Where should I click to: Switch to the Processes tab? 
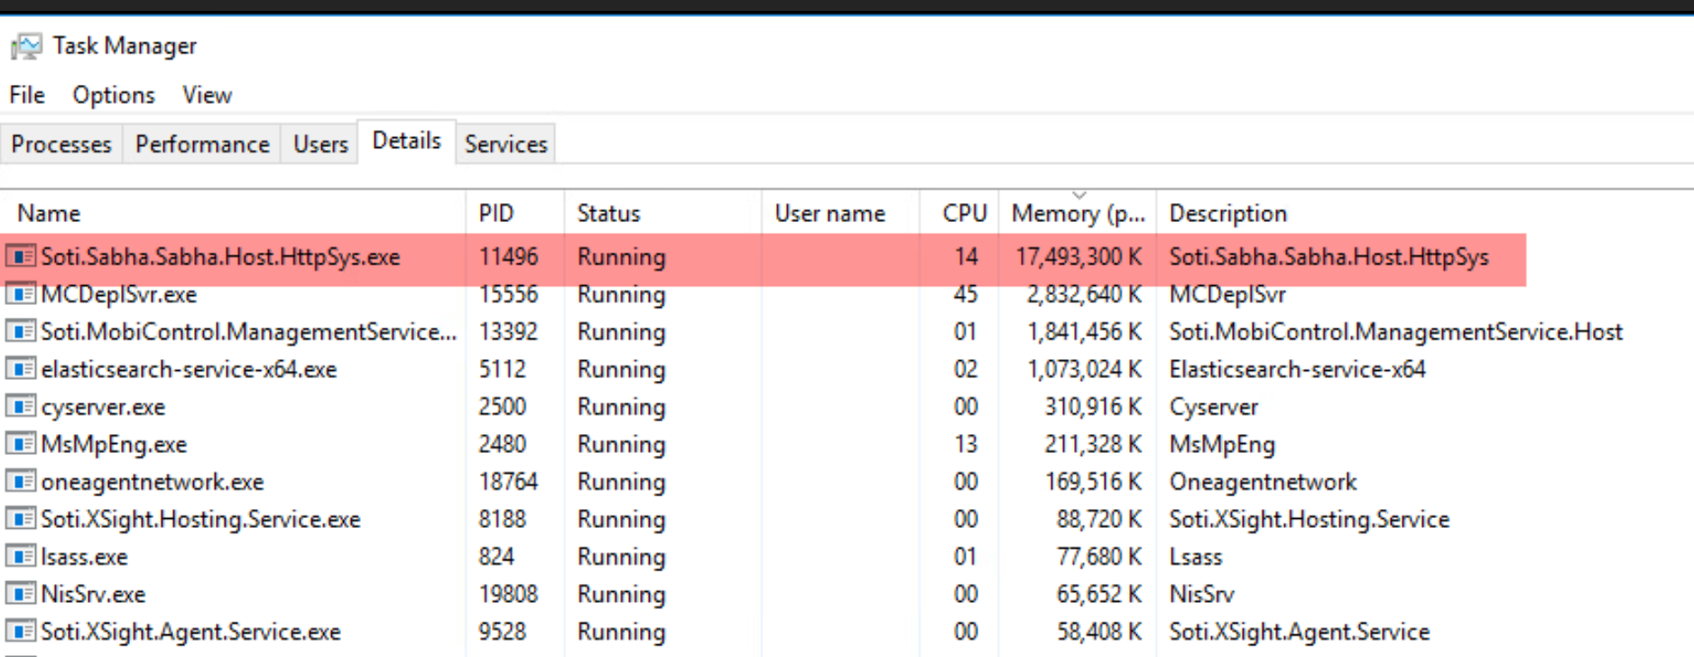[60, 144]
